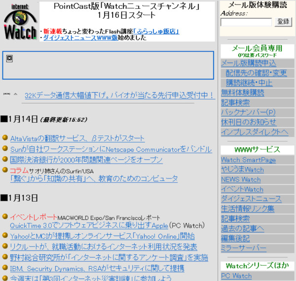Open 「繋ぐ」から「知識の共有」へ column link

pos(94,178)
